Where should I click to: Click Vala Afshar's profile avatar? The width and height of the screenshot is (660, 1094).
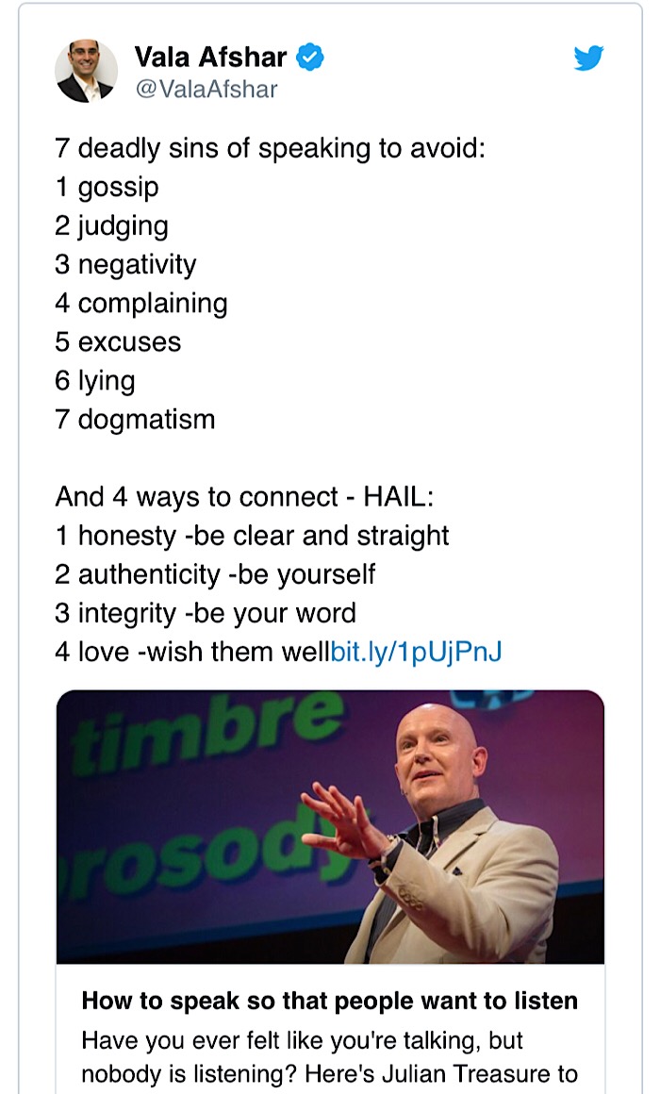(x=87, y=72)
